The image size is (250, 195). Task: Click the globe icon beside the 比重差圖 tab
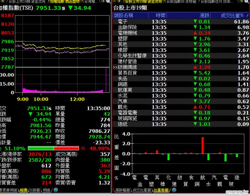[x=174, y=190]
